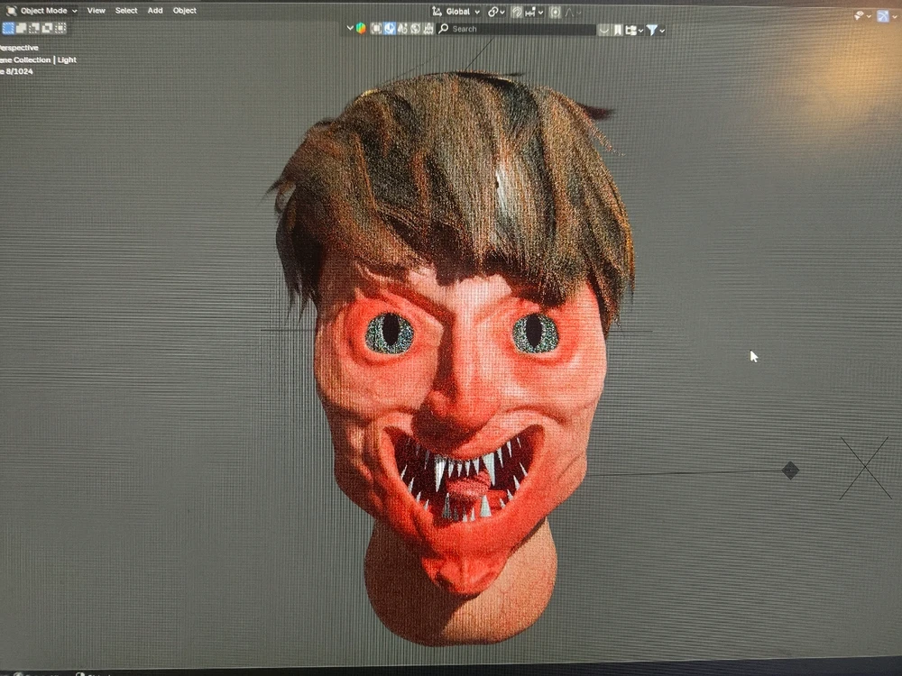Toggle snapping with the magnet icon
Screen dimensions: 902x676
pos(517,12)
